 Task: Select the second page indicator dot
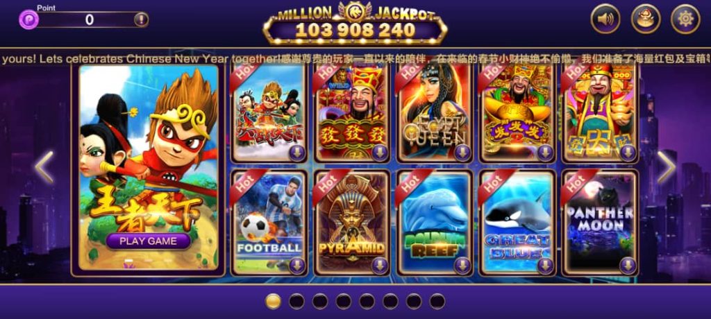point(296,302)
